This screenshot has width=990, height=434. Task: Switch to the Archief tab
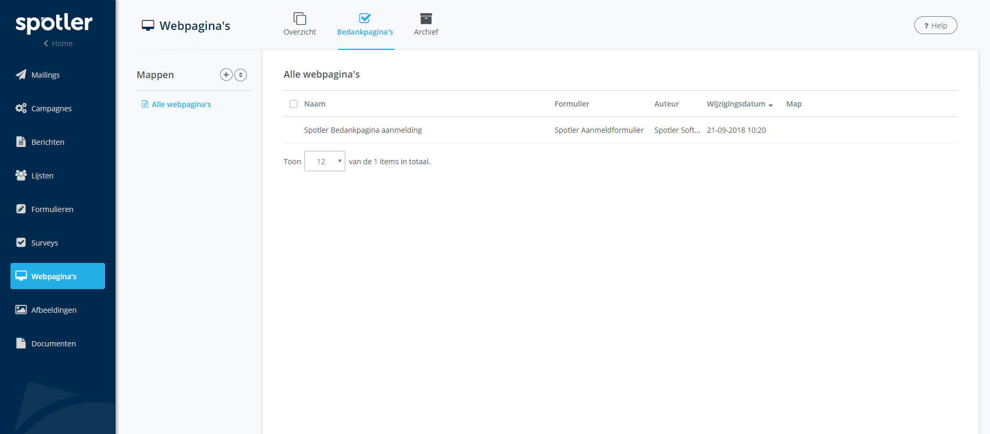click(425, 25)
